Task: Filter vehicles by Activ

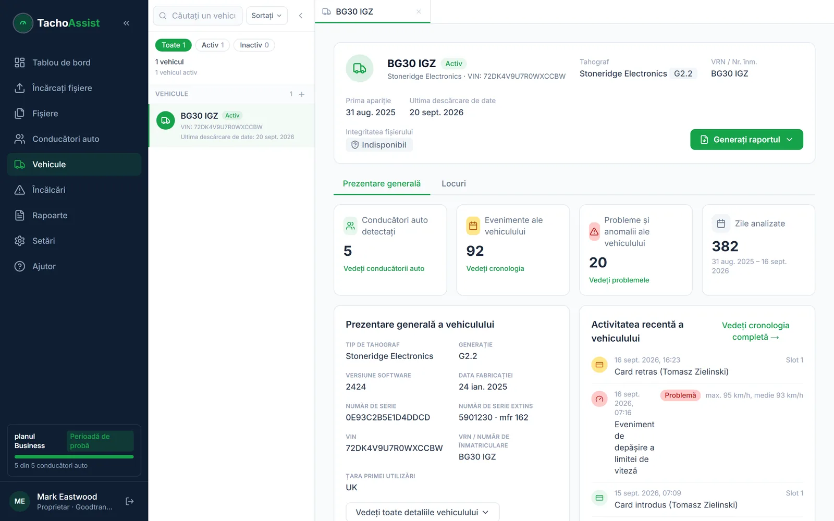Action: point(213,45)
